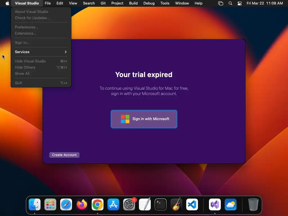The width and height of the screenshot is (288, 216).
Task: Open the Git menu
Action: click(103, 3)
